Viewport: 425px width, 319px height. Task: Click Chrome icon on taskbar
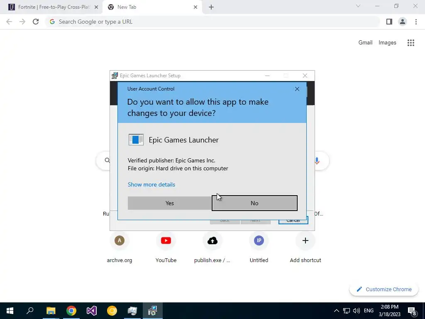pyautogui.click(x=71, y=311)
